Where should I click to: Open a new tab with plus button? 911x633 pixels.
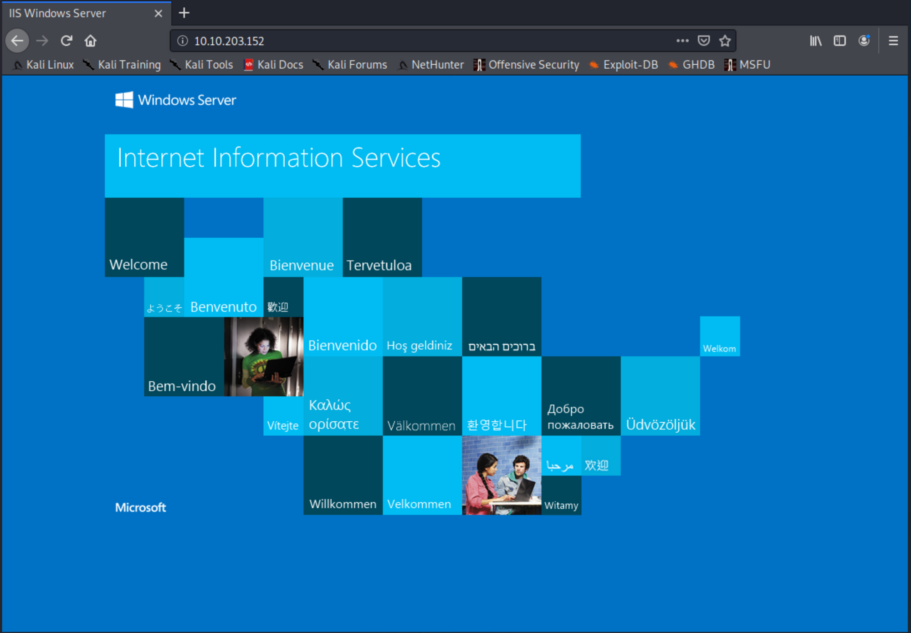tap(184, 13)
